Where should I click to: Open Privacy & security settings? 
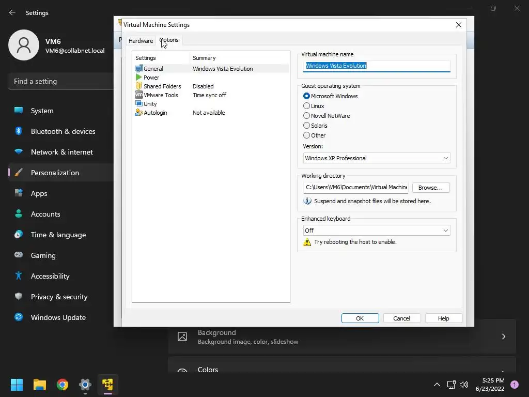tap(59, 297)
